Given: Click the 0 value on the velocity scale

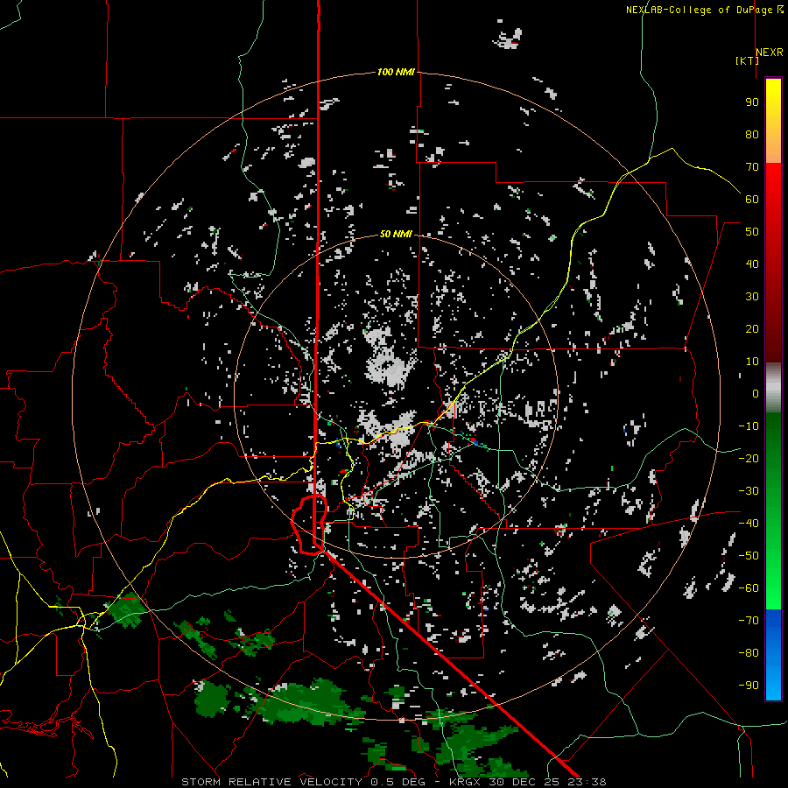Looking at the screenshot, I should click(756, 394).
